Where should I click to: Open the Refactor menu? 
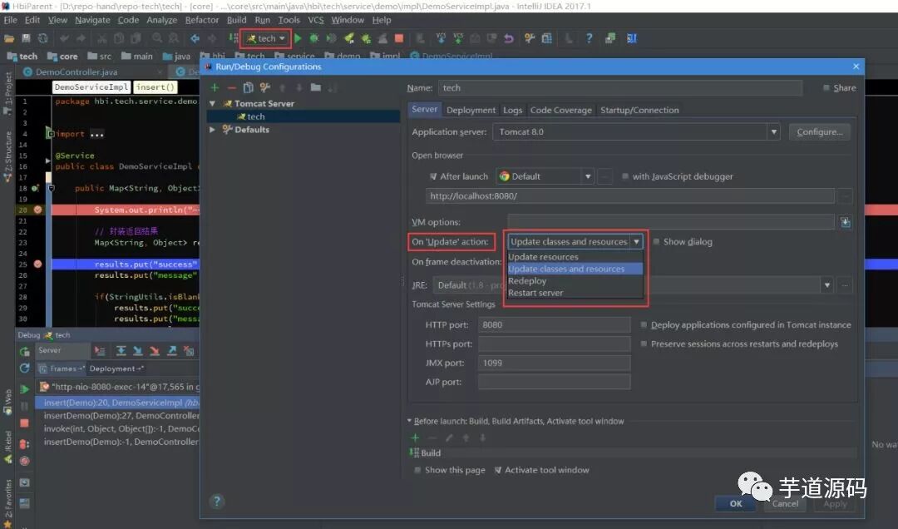201,20
